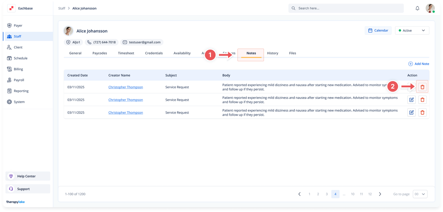Image resolution: width=443 pixels, height=212 pixels.
Task: Switch to the Timesheet tab
Action: pos(126,53)
